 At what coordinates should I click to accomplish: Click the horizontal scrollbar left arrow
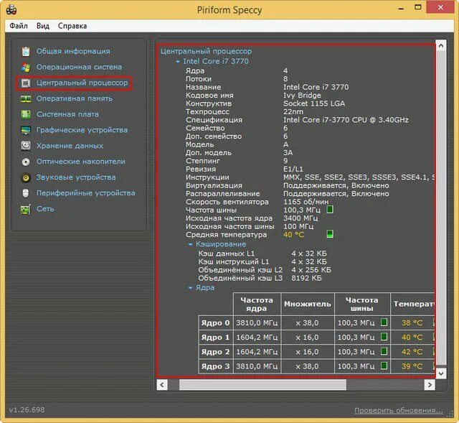pos(162,385)
